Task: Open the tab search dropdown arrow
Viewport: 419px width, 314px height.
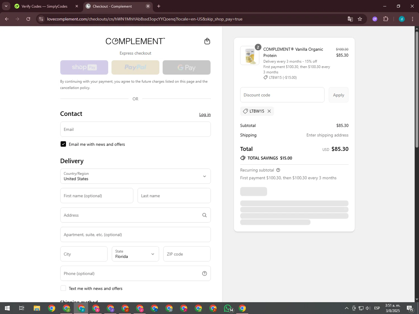Action: coord(6,6)
